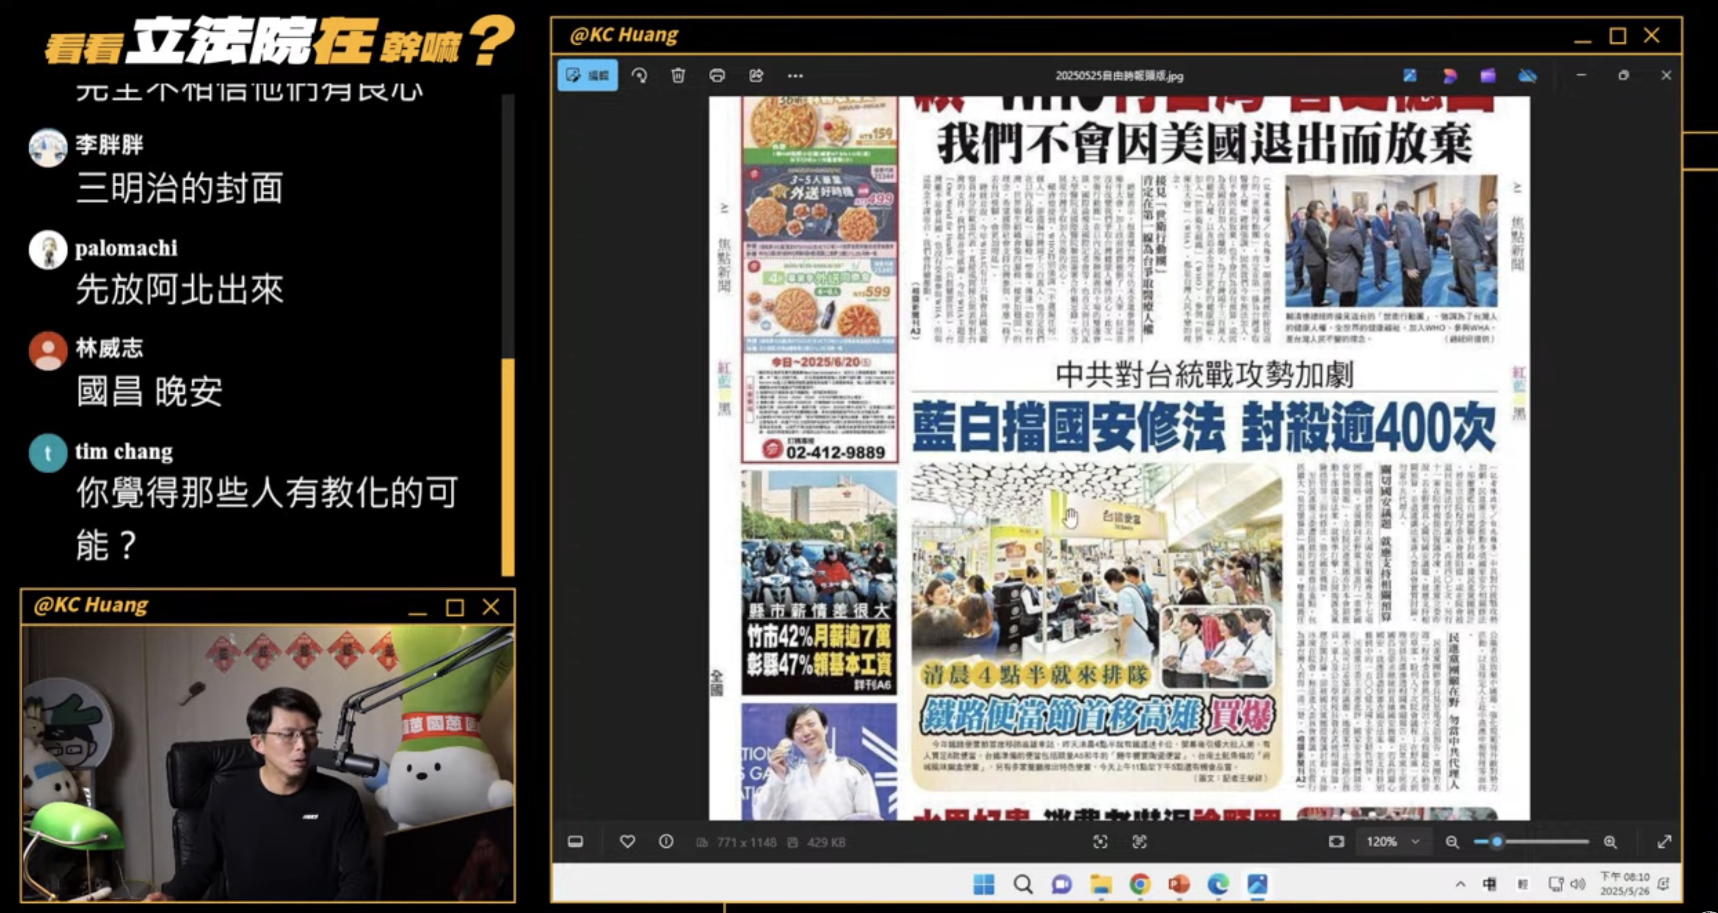This screenshot has width=1718, height=913.
Task: Click the webcam video of the streamer
Action: [268, 763]
